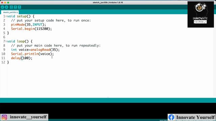Click the delay(100); line
The image size is (216, 121).
click(x=22, y=58)
